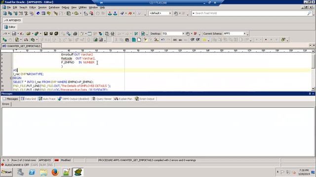This screenshot has height=177, width=316.
Task: Click the uppercase ABC conversion icon
Action: click(175, 40)
